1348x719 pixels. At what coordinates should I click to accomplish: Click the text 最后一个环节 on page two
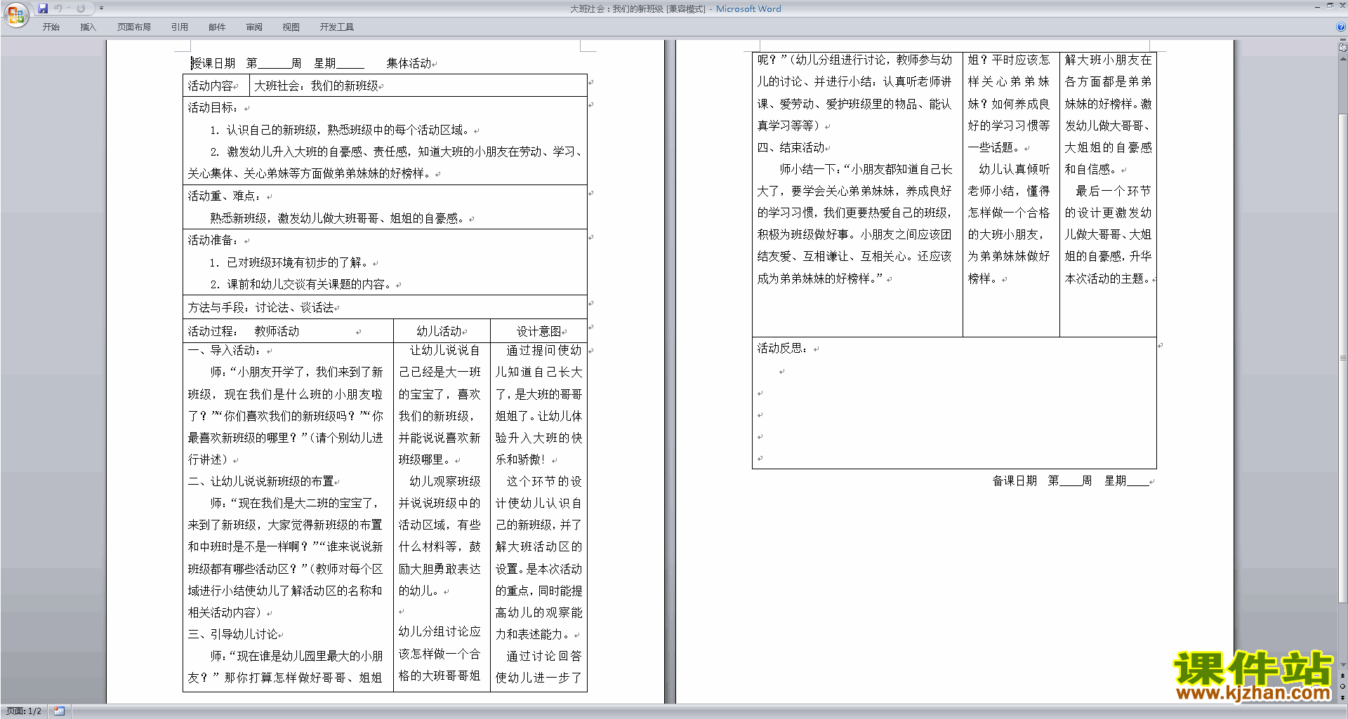(x=1114, y=191)
